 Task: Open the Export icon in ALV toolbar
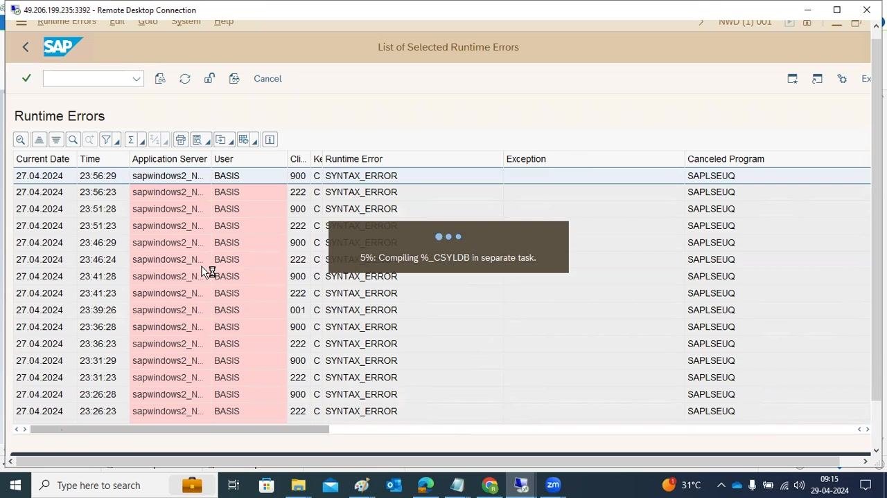pos(220,140)
